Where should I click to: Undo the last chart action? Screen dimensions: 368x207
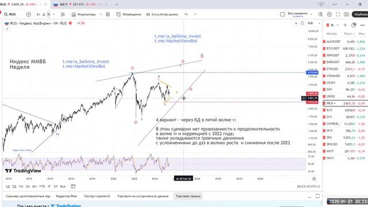186,14
